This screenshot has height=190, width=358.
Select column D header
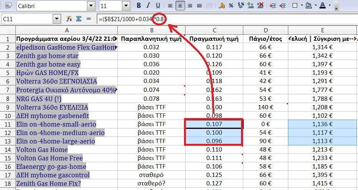point(266,30)
